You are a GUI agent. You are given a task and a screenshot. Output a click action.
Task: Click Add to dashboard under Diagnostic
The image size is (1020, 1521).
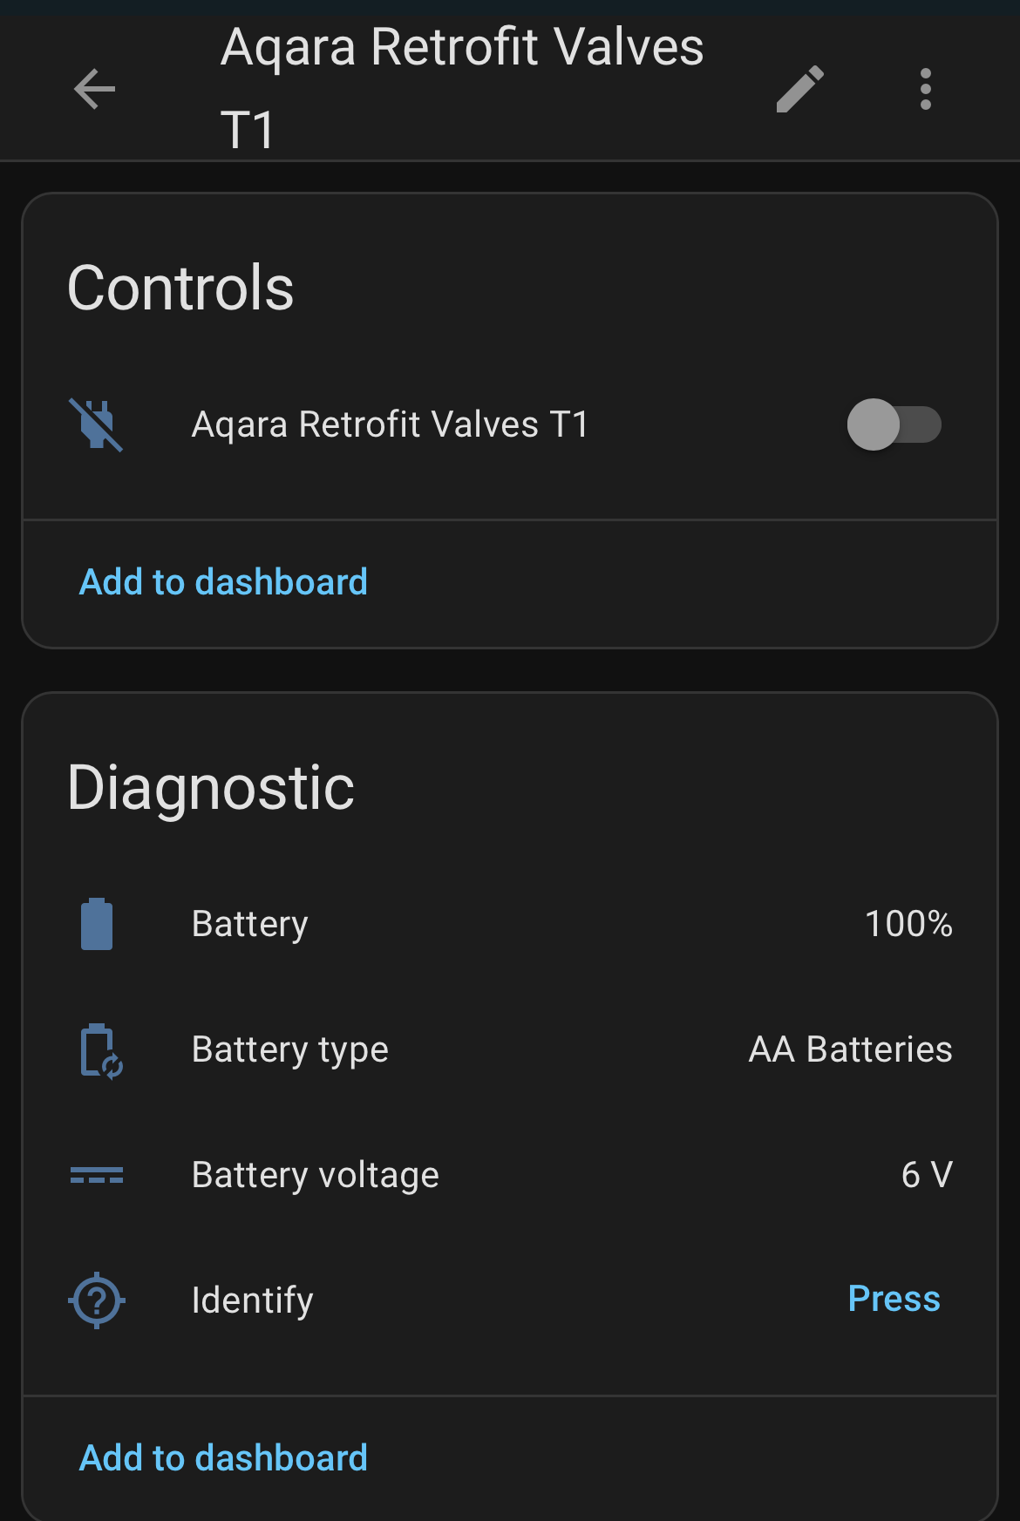point(223,1458)
